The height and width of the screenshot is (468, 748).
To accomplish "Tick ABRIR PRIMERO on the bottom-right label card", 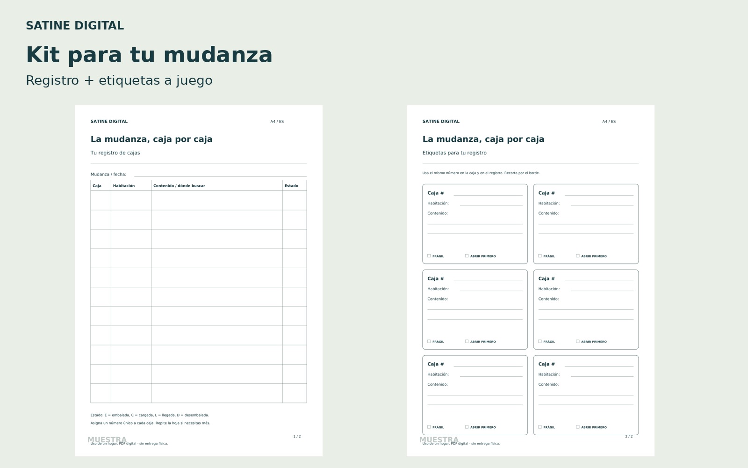I will (x=578, y=427).
